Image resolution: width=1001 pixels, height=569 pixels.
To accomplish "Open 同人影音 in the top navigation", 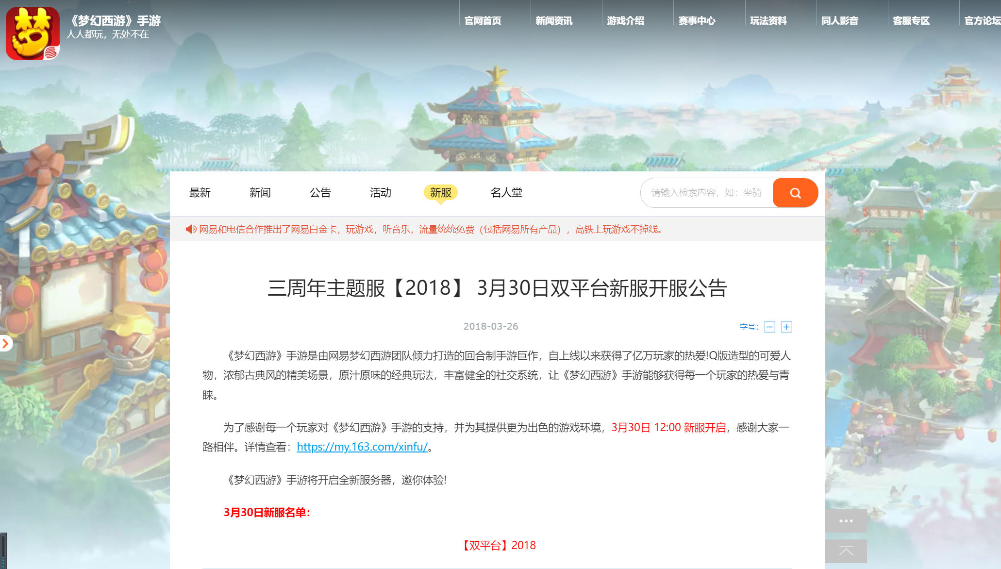I will click(x=840, y=20).
